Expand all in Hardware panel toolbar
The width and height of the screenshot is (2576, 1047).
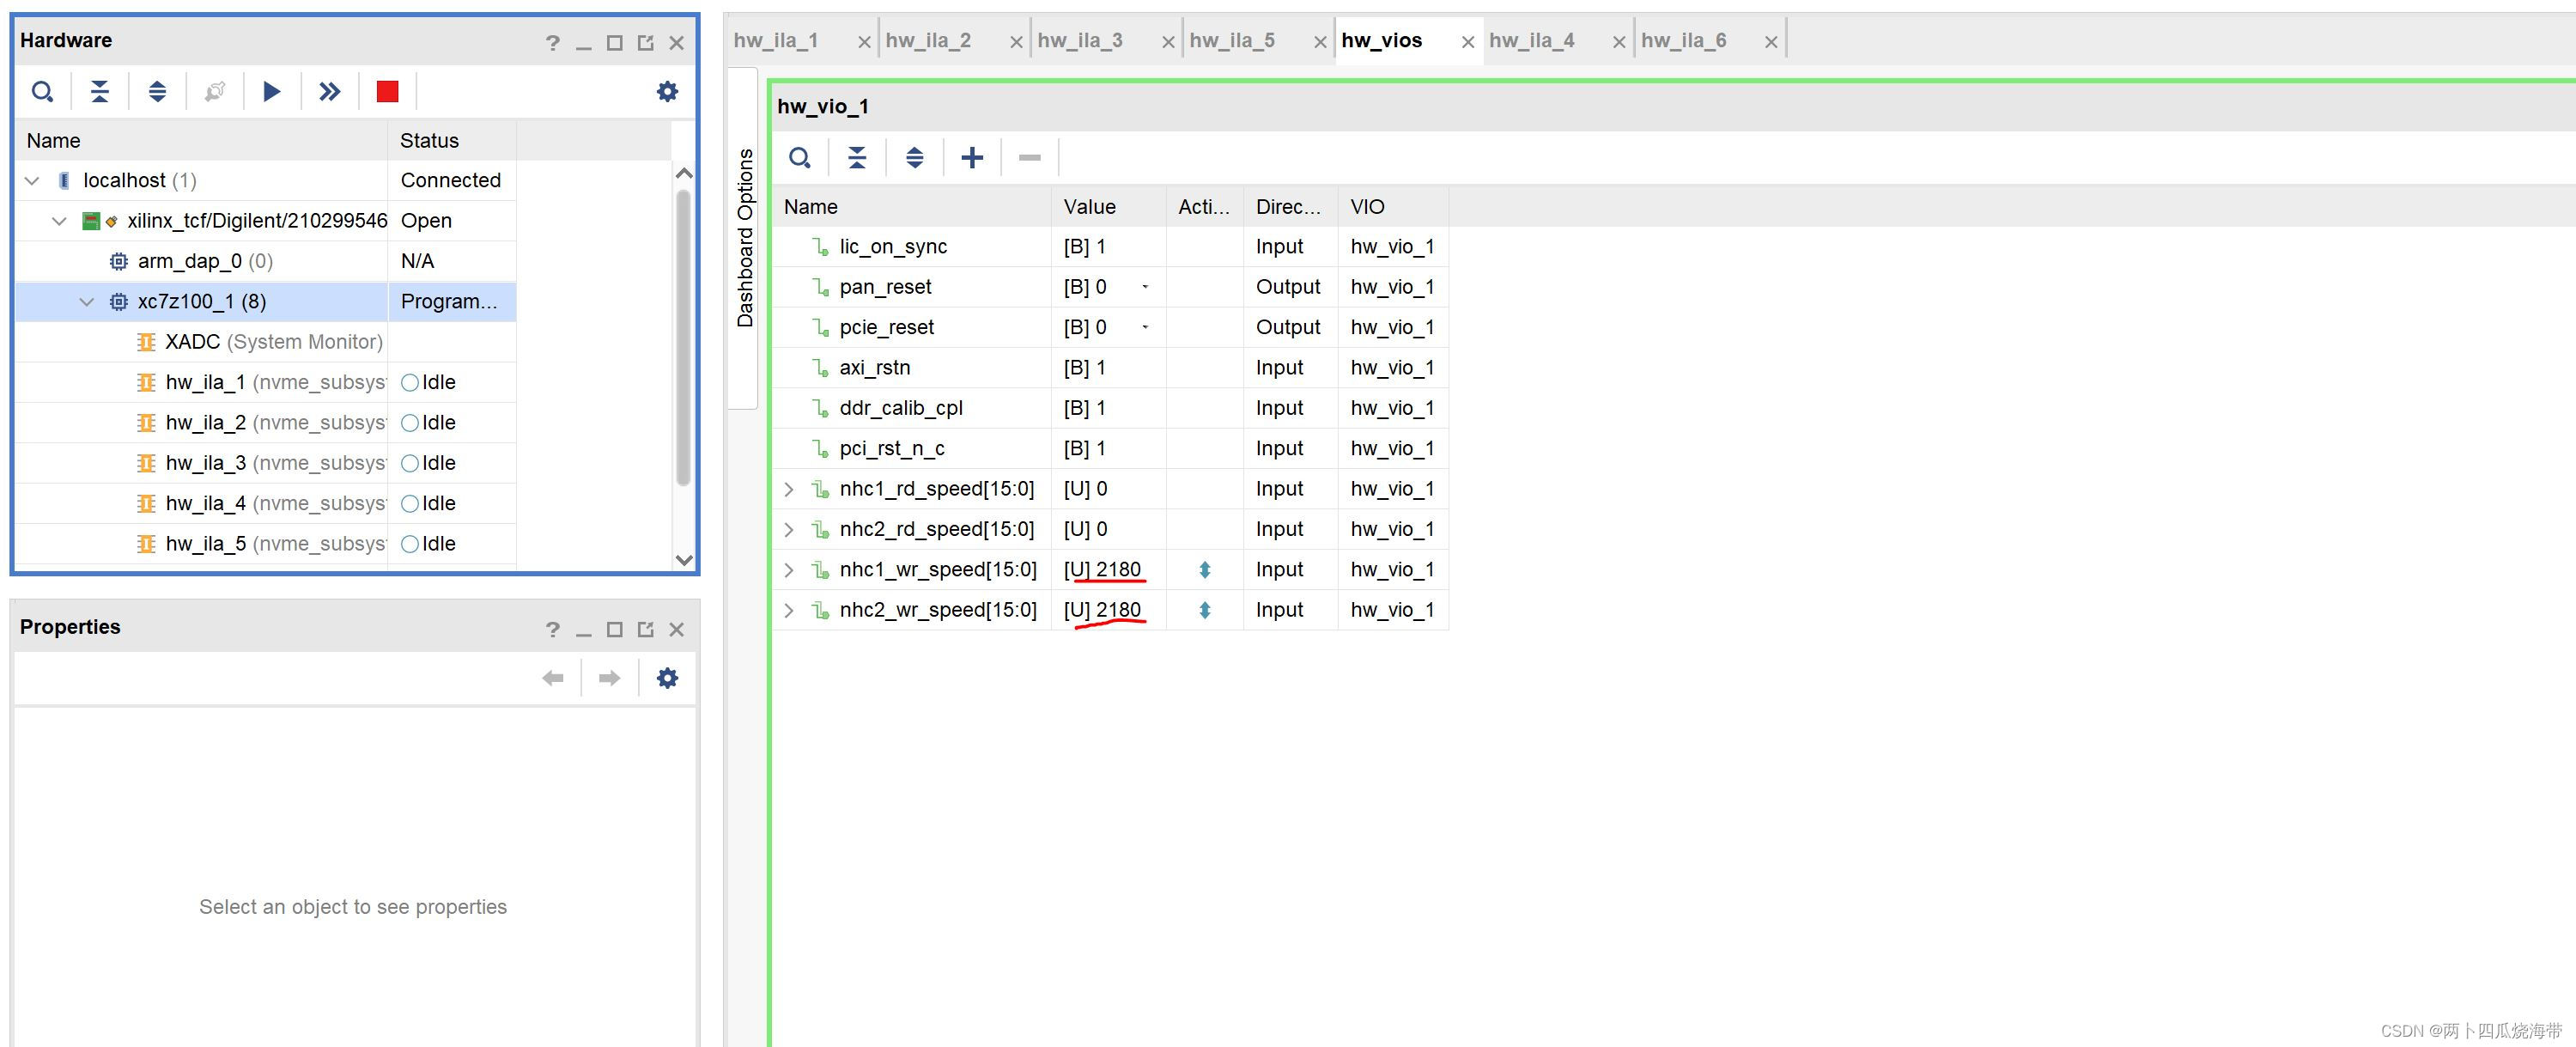[x=157, y=92]
